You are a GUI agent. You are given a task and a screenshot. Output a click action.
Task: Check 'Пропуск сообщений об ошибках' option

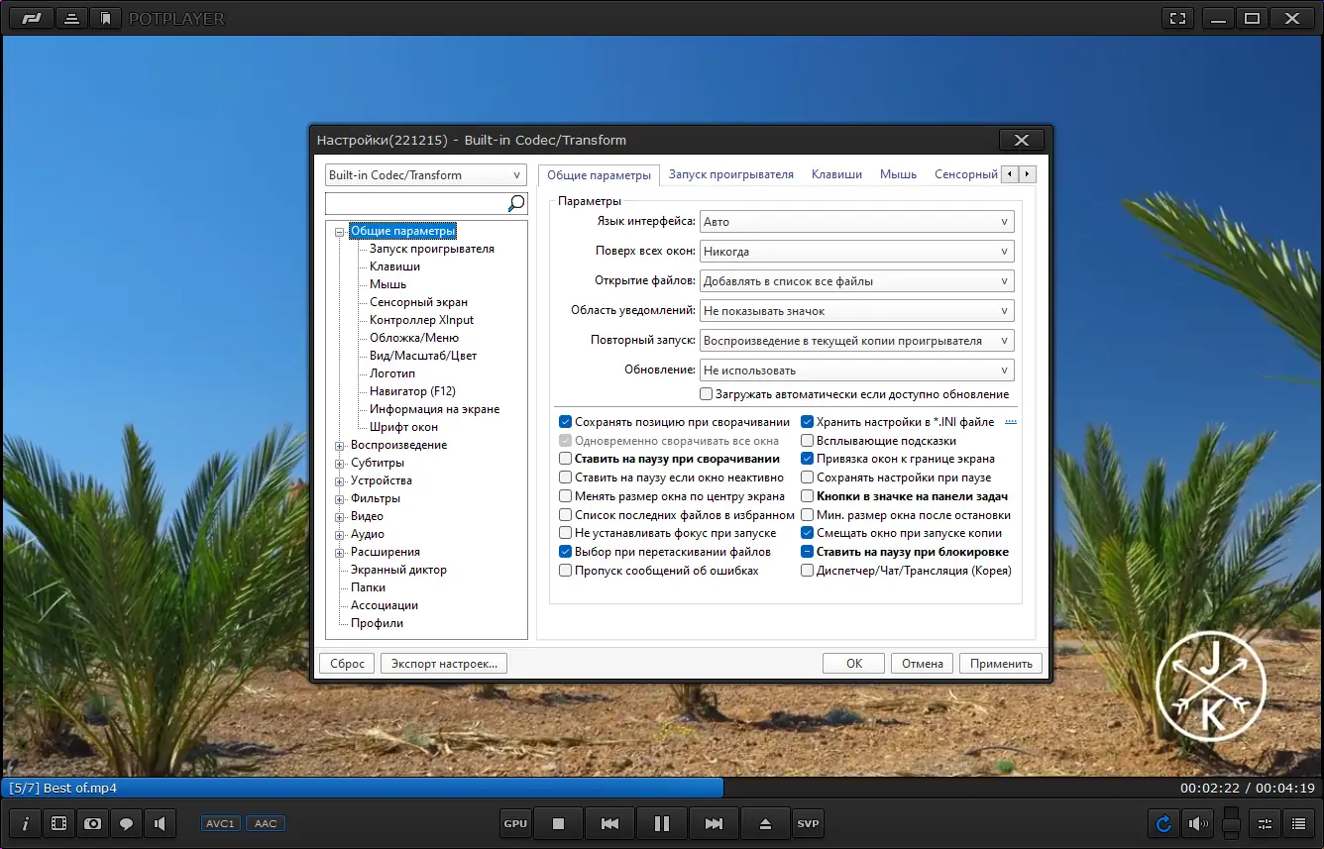(x=566, y=571)
